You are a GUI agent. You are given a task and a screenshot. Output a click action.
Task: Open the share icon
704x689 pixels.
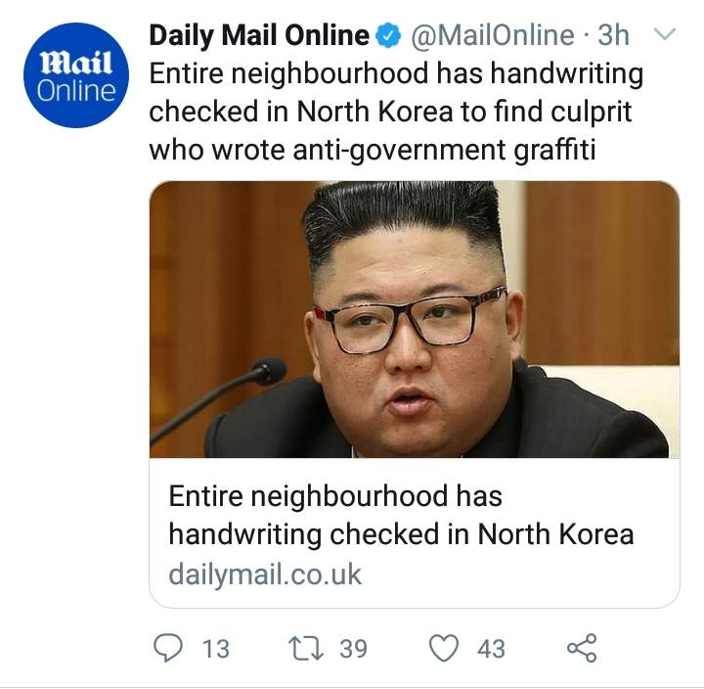click(582, 648)
